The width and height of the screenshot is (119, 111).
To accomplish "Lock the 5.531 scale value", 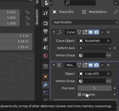I will click(27, 12).
